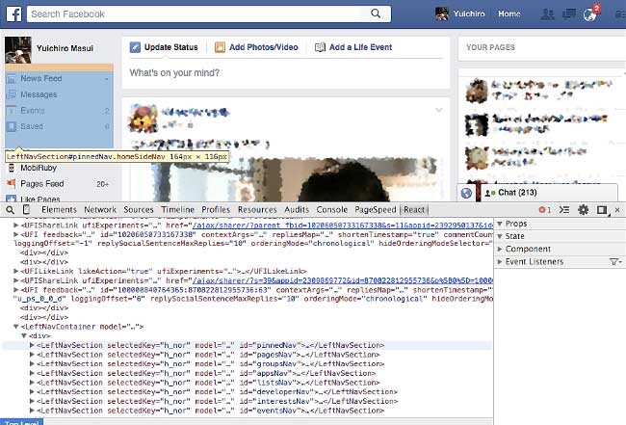Viewport: 626px width, 425px height.
Task: Open the event listeners filter icon
Action: click(615, 261)
